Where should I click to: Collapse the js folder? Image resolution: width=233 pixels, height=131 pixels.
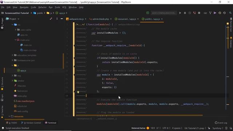click(x=12, y=65)
